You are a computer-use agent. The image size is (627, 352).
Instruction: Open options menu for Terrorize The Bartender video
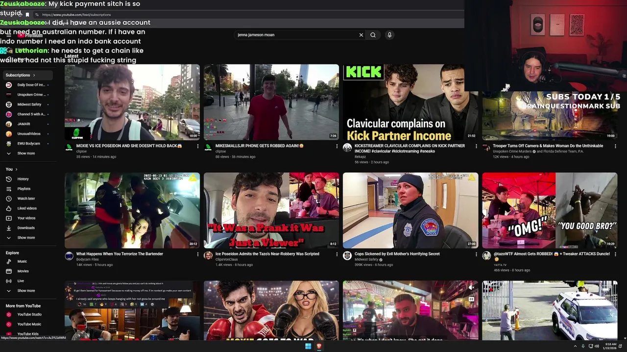click(x=198, y=254)
